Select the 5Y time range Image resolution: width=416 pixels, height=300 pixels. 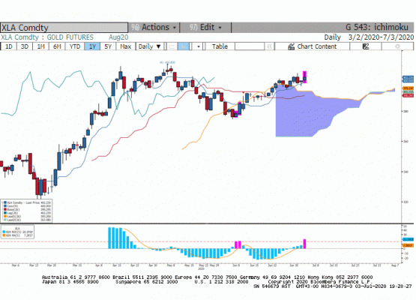tap(108, 46)
